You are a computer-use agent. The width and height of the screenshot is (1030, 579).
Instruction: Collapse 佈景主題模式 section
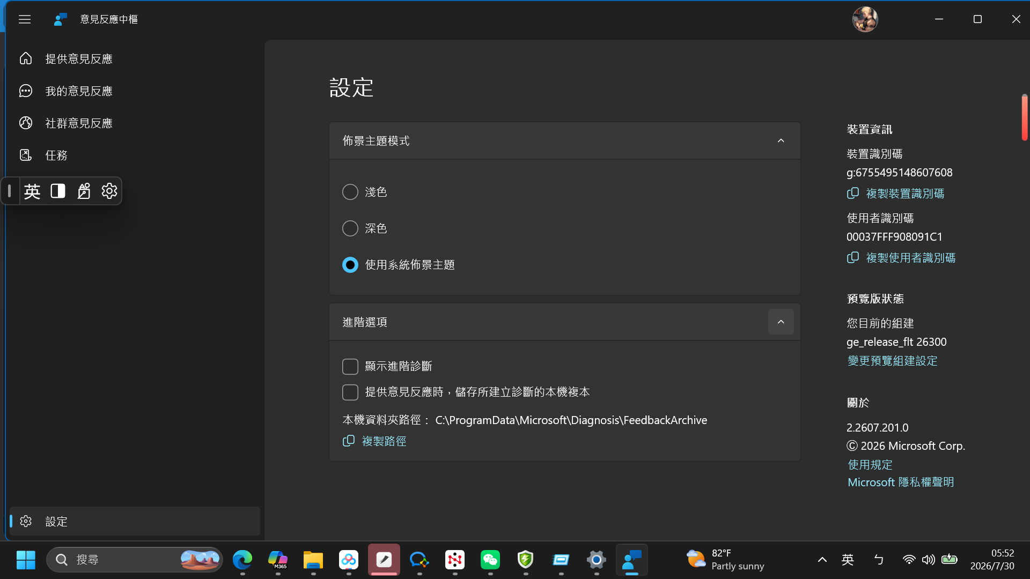pyautogui.click(x=781, y=140)
